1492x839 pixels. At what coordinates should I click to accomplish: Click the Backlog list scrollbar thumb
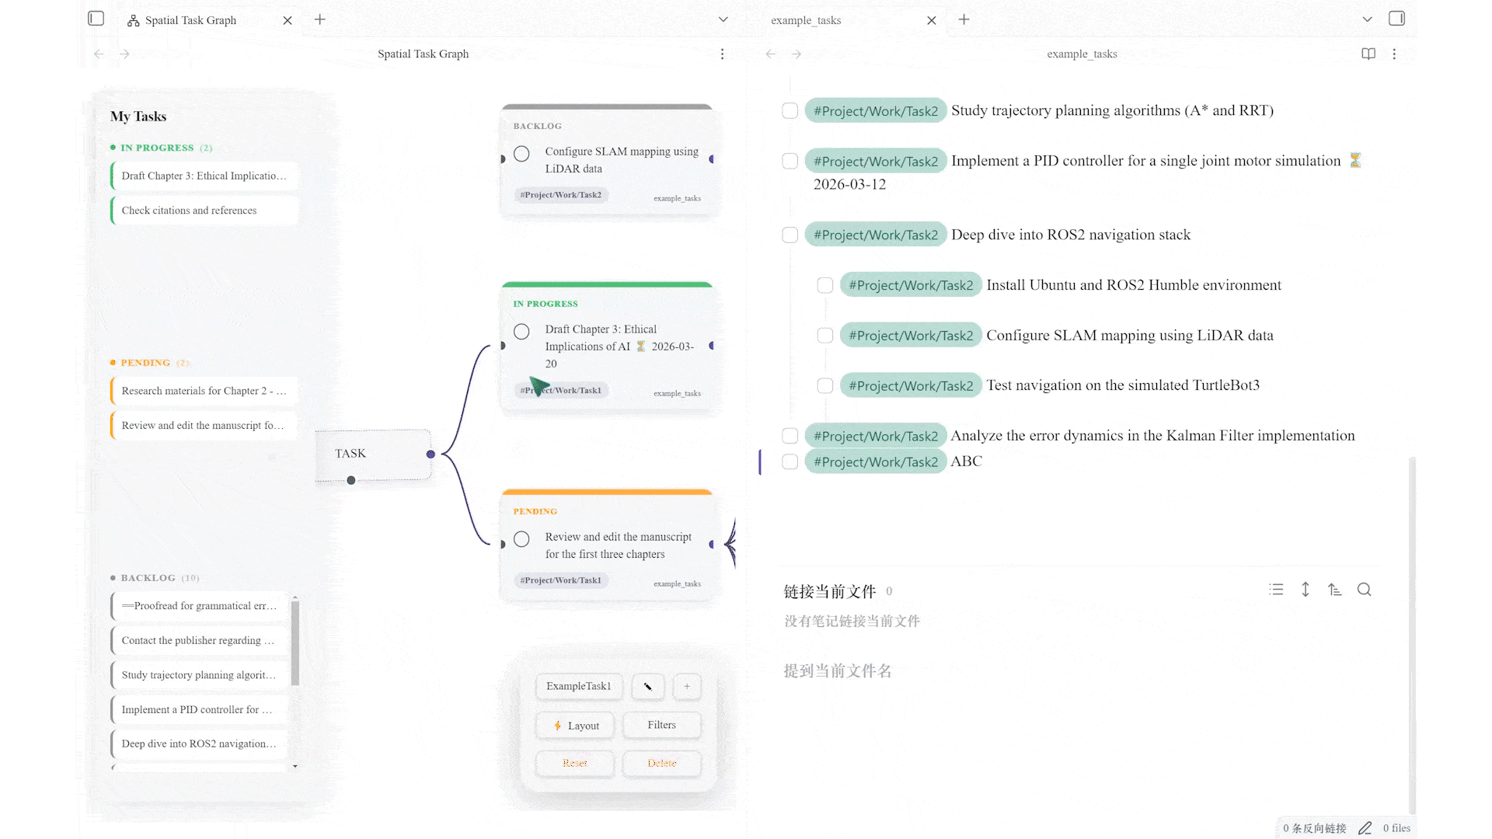[295, 643]
